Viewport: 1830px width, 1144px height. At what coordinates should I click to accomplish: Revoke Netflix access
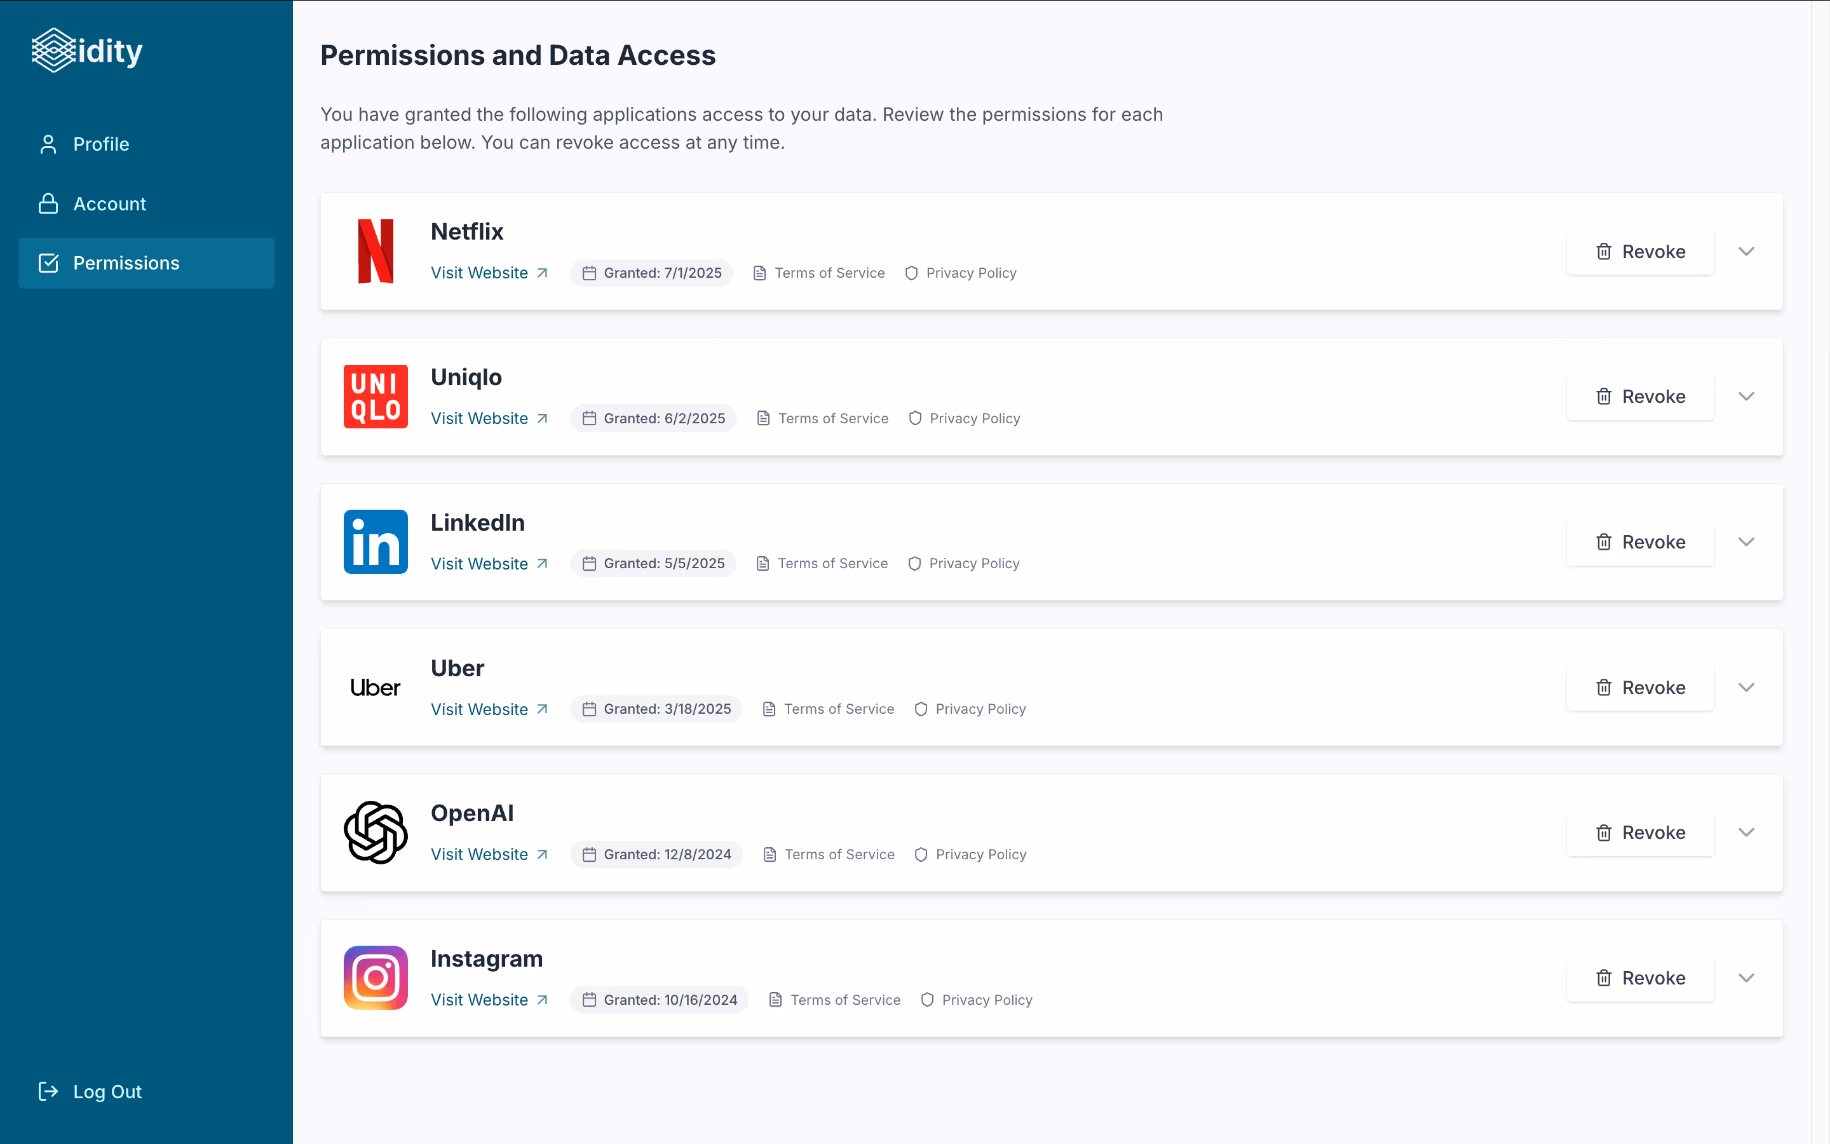(x=1640, y=251)
